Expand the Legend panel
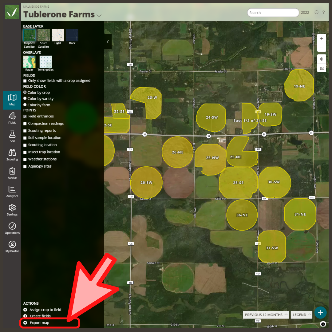Image resolution: width=332 pixels, height=332 pixels. (302, 315)
